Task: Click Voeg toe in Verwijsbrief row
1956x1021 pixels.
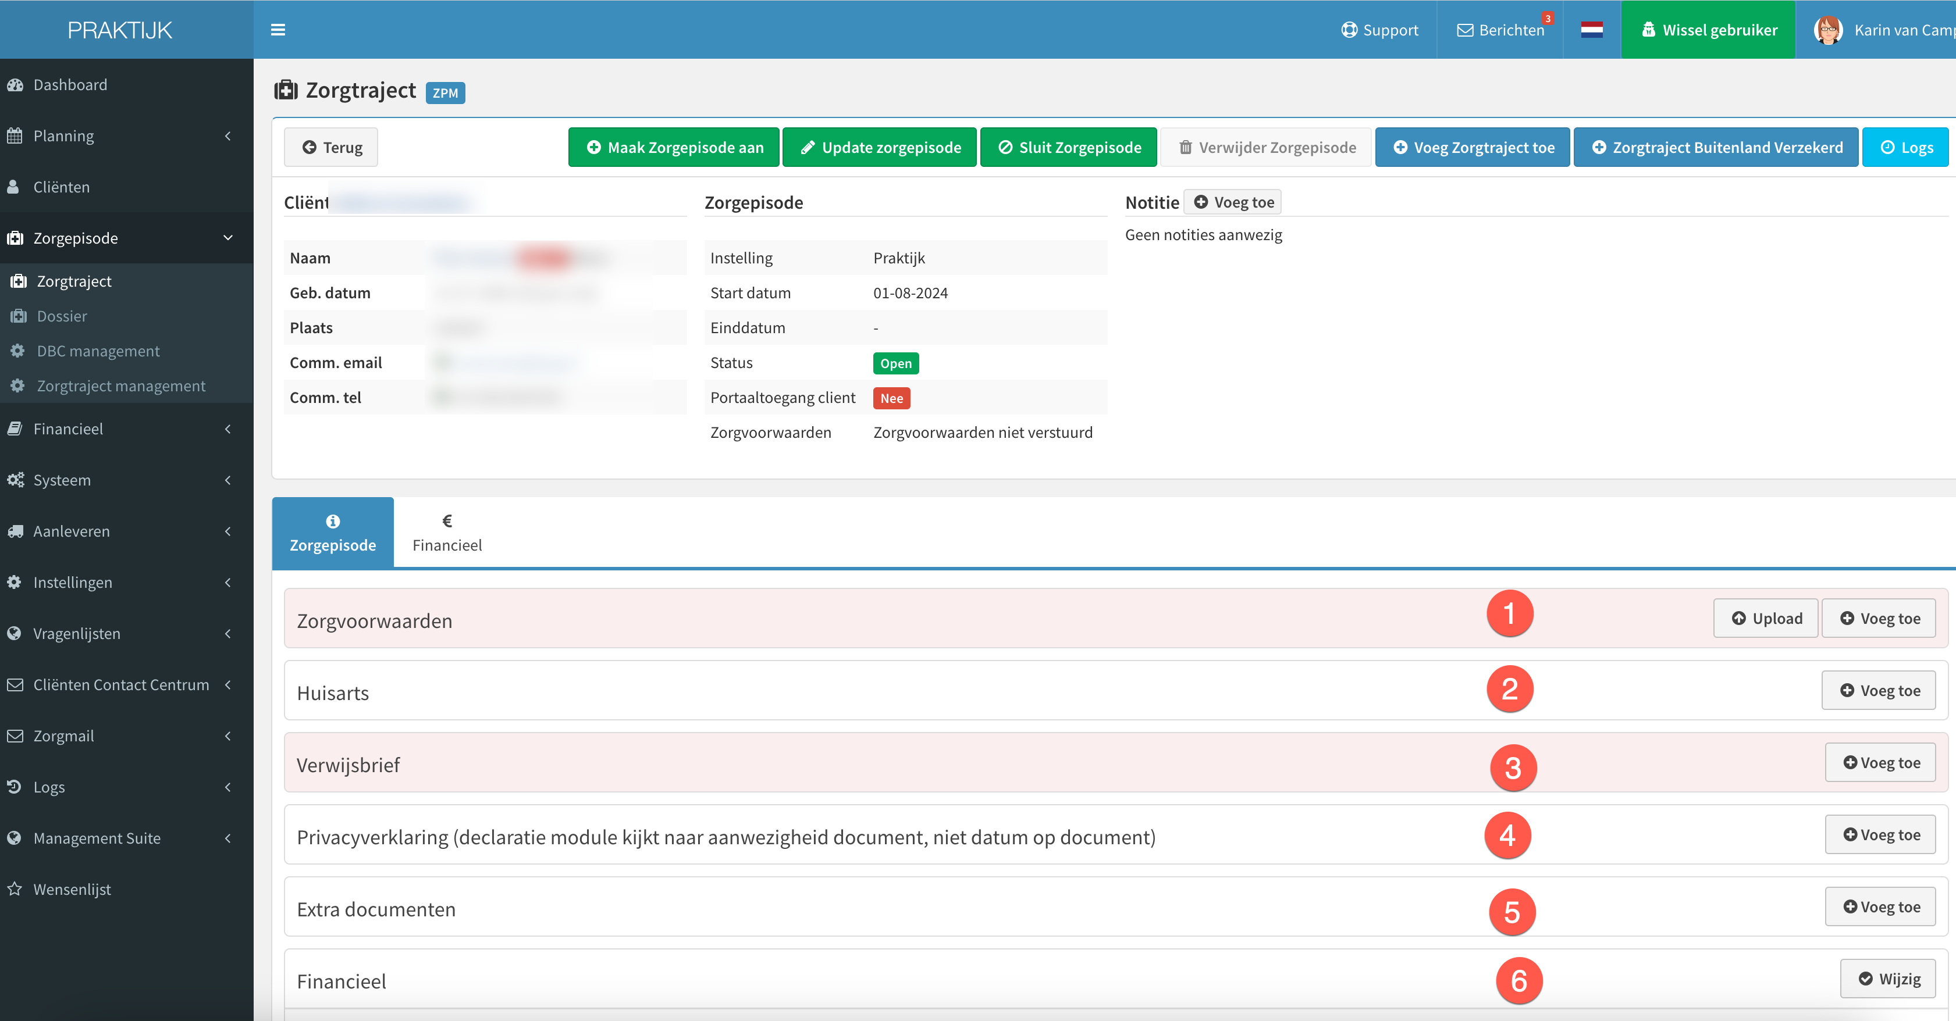Action: 1880,762
